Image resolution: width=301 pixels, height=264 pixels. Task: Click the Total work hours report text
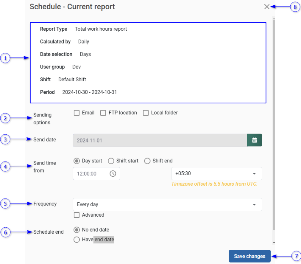(x=101, y=29)
